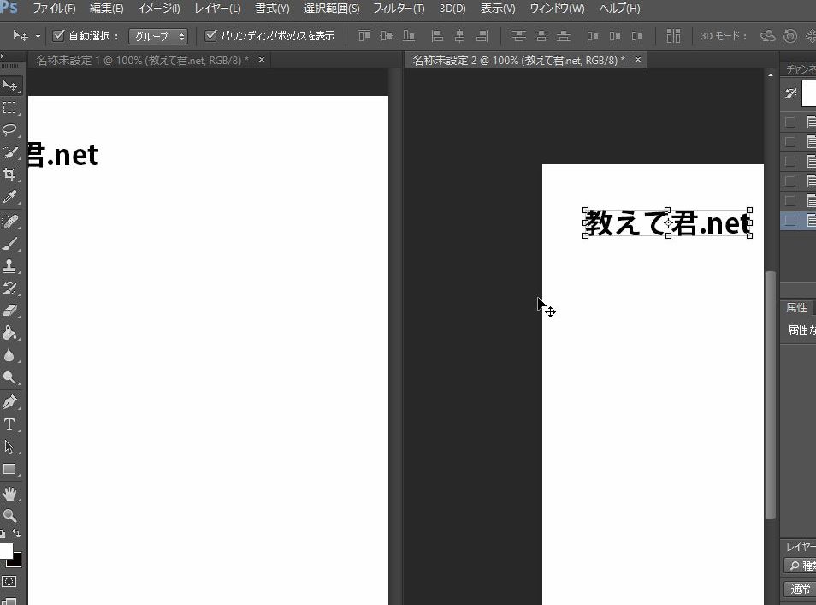The height and width of the screenshot is (605, 816).
Task: Open the 通常 blend mode dropdown
Action: pyautogui.click(x=800, y=589)
